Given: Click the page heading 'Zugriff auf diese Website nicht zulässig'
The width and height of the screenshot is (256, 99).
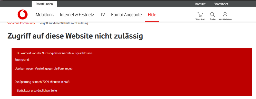Looking at the screenshot, I should (75, 36).
